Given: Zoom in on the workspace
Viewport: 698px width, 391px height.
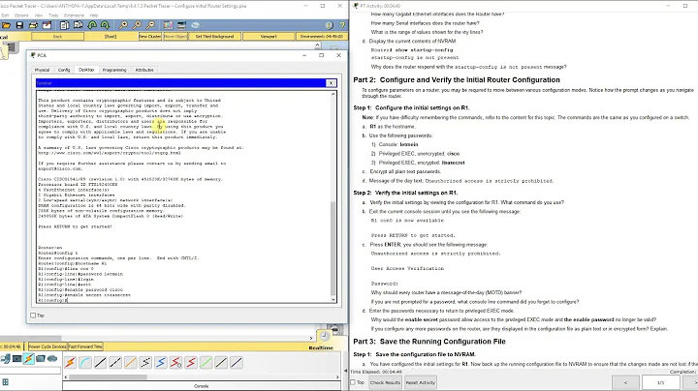Looking at the screenshot, I should click(123, 25).
